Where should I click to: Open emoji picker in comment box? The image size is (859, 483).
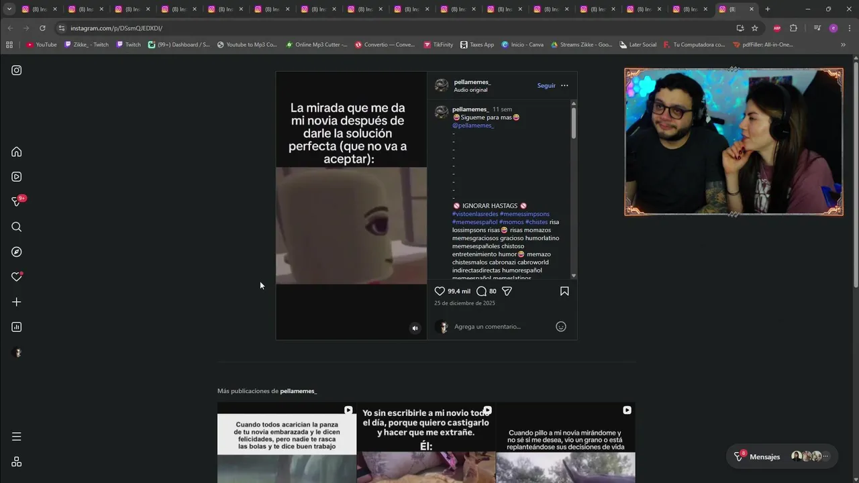[561, 327]
